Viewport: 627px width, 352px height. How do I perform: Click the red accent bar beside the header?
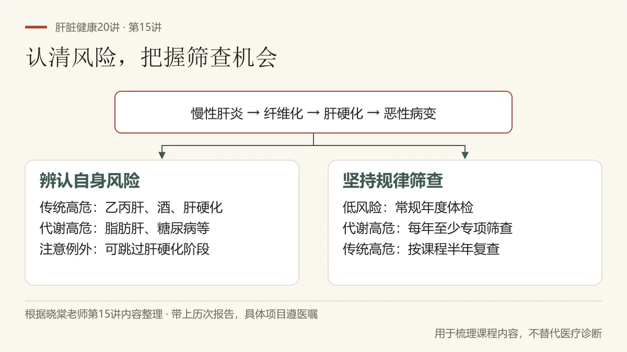coord(36,27)
